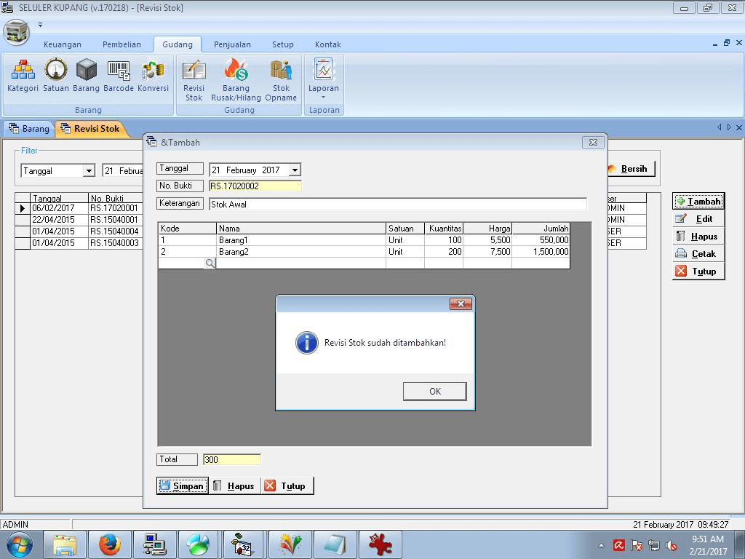Open Firefox from the Windows taskbar
The height and width of the screenshot is (559, 745).
click(110, 544)
